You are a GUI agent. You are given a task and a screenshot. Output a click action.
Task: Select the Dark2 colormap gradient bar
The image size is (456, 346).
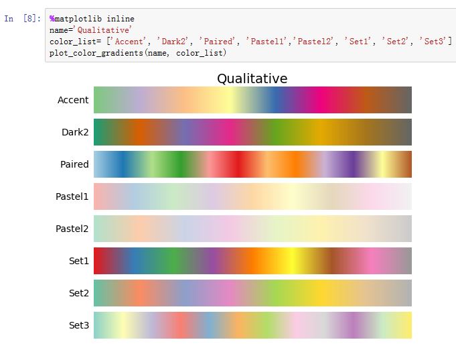[252, 132]
